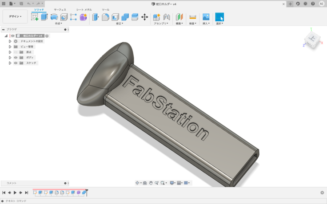Open the シート メタル tab
Viewport: 327px width, 204px height.
[x=84, y=9]
